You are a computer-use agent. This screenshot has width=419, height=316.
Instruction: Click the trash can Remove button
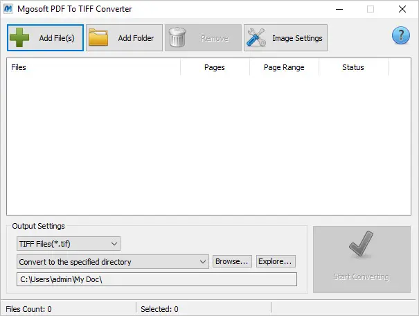(203, 37)
